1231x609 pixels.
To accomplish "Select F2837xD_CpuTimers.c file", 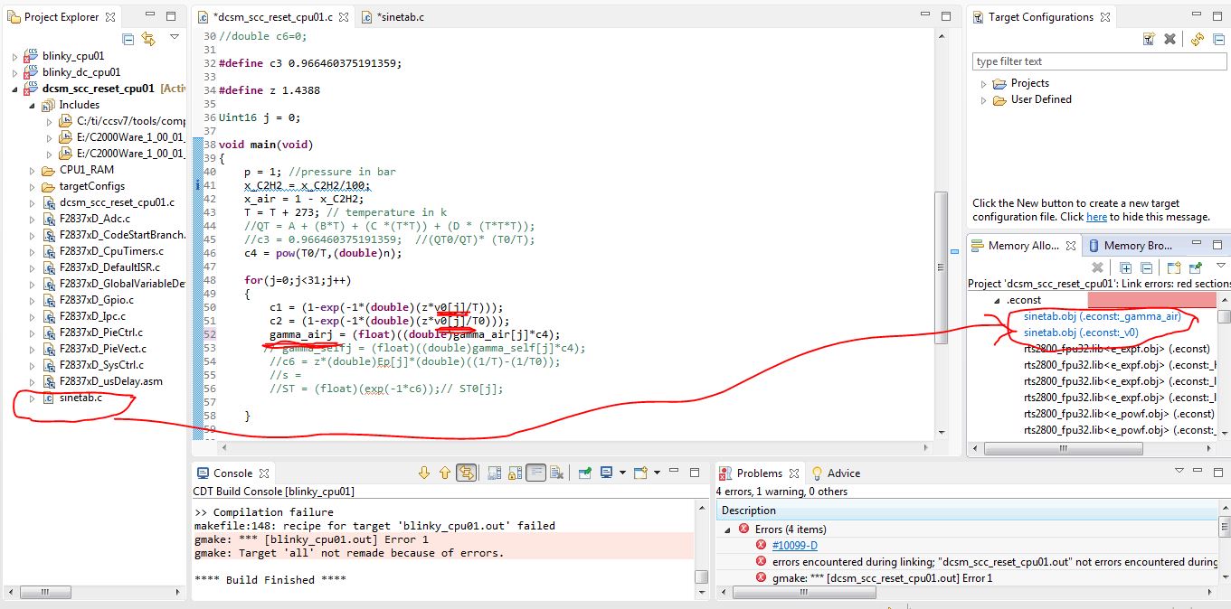I will pyautogui.click(x=111, y=251).
